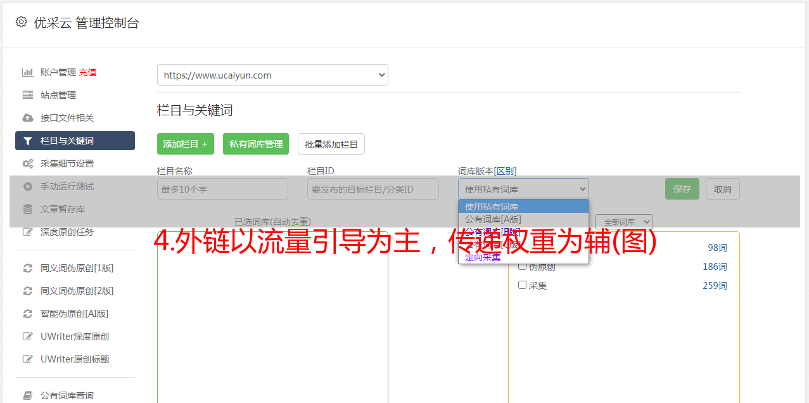Click the edit icon for UWriter原创标题
The image size is (809, 403).
pos(27,359)
